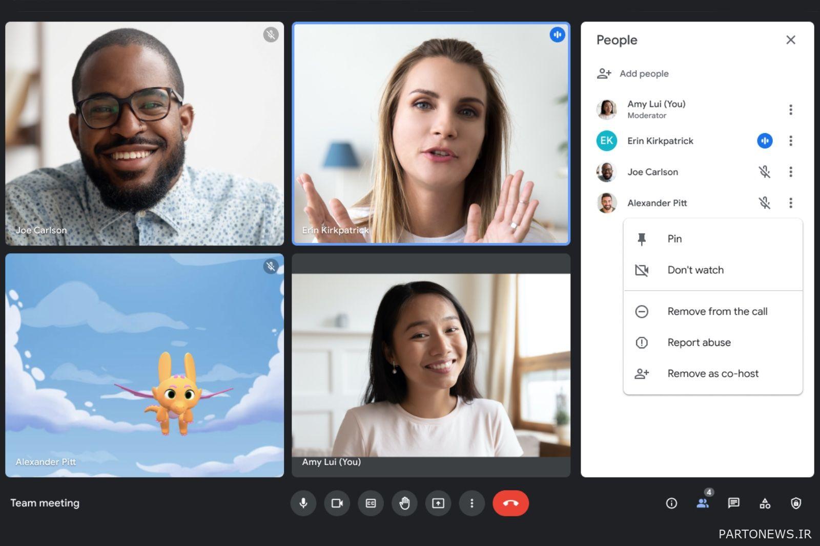820x546 pixels.
Task: Select Erin Kirkpatrick's video tile
Action: pos(431,134)
